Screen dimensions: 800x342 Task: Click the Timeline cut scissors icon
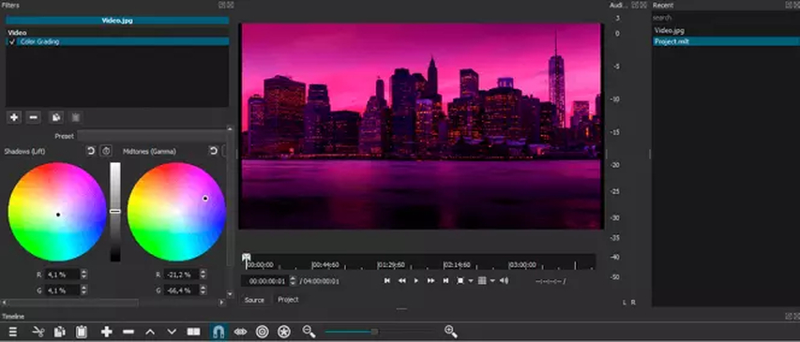[x=38, y=332]
